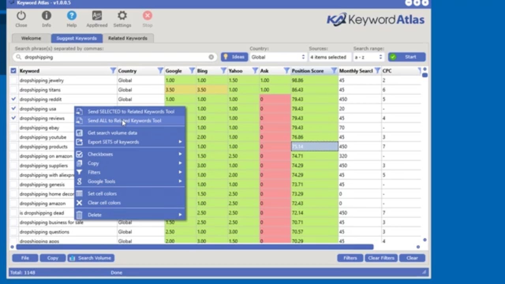Click Google icon beside Google Tools
Screen dimensions: 505x284
tap(79, 181)
